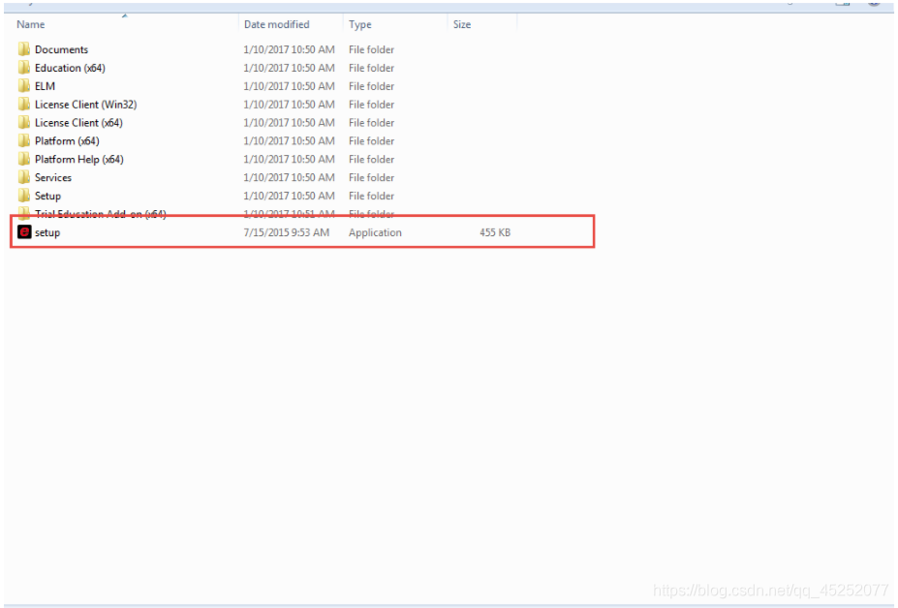Click the Application type text for setup
The image size is (898, 608).
point(375,232)
